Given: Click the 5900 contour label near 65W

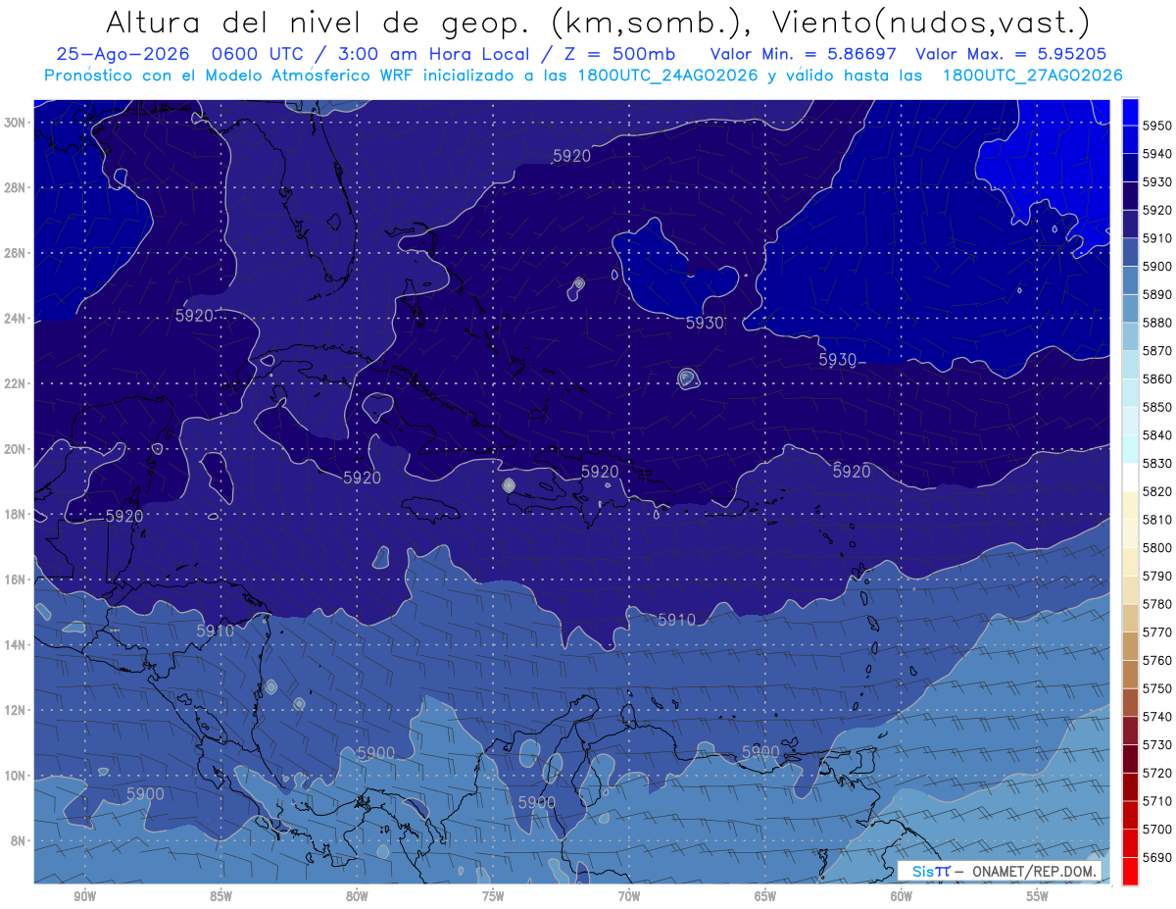Looking at the screenshot, I should click(760, 752).
